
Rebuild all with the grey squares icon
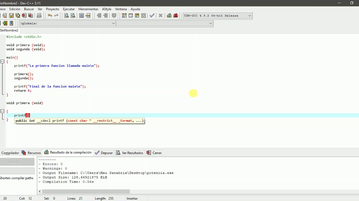(144, 16)
